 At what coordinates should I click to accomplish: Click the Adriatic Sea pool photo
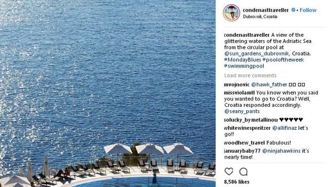(108, 93)
